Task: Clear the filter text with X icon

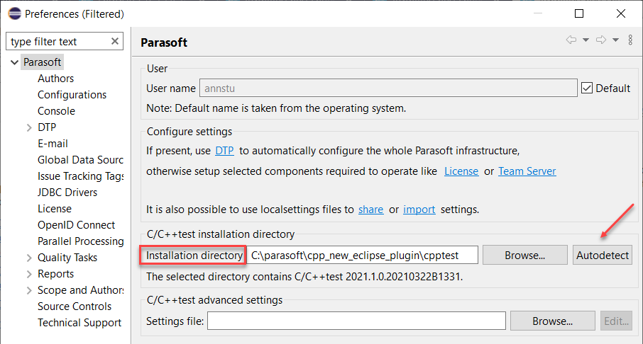Action: (115, 41)
